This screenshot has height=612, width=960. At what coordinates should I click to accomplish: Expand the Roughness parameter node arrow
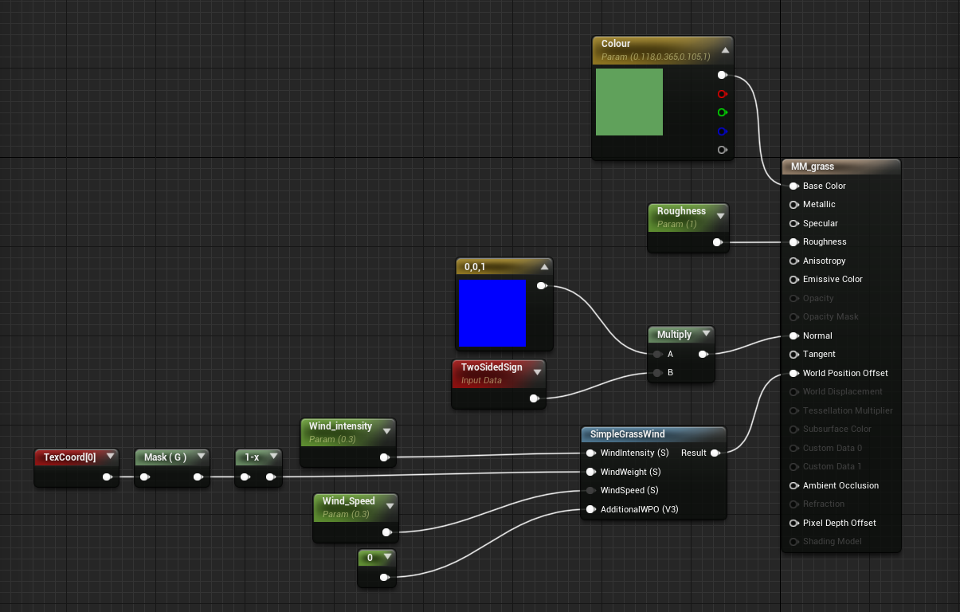(721, 215)
